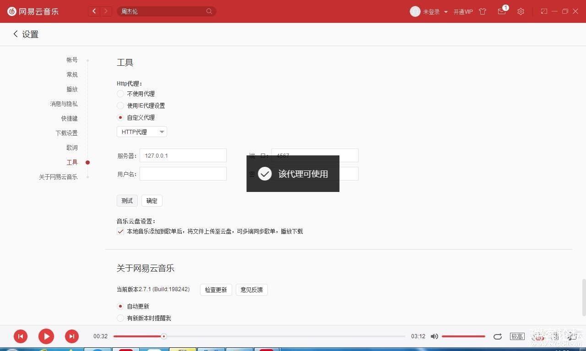Open the skin theme shirt icon
The width and height of the screenshot is (586, 351).
coord(483,11)
